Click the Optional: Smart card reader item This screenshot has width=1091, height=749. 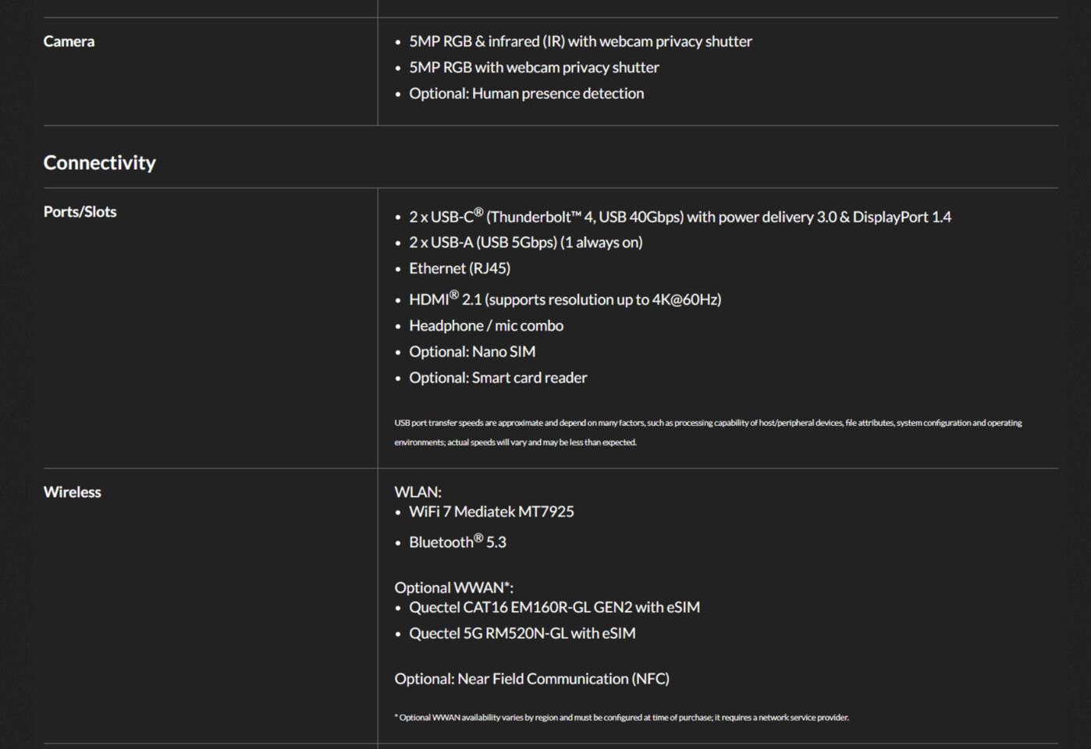pyautogui.click(x=497, y=378)
